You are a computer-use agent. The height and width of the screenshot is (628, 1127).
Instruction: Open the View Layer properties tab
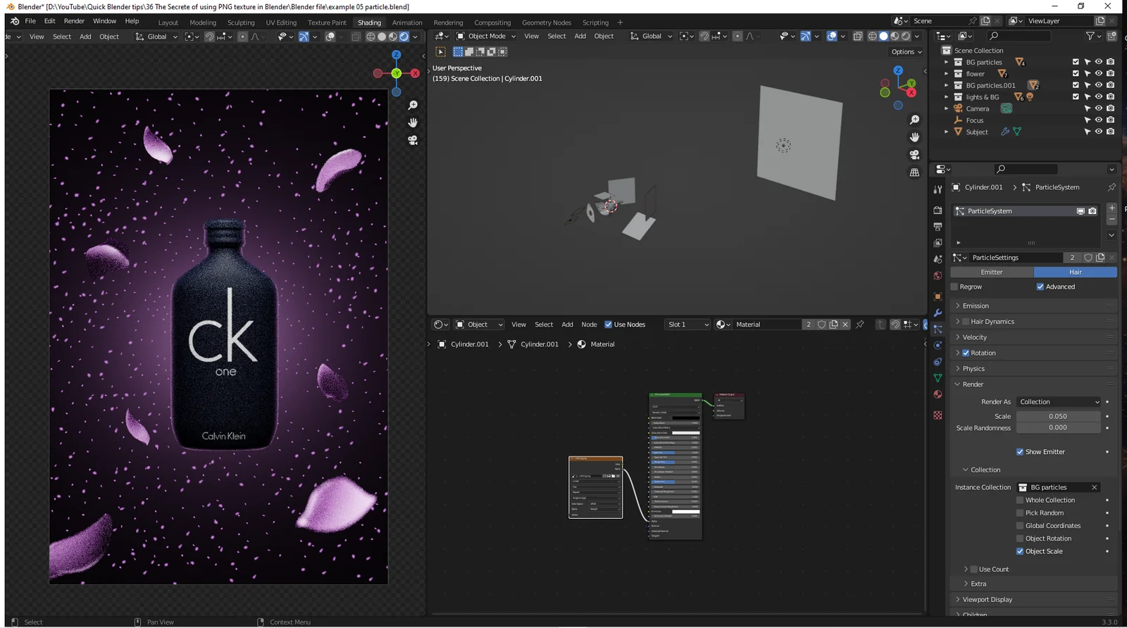click(938, 243)
